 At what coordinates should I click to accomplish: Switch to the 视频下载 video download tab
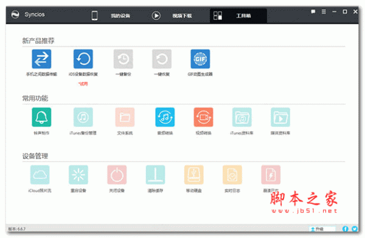click(172, 16)
